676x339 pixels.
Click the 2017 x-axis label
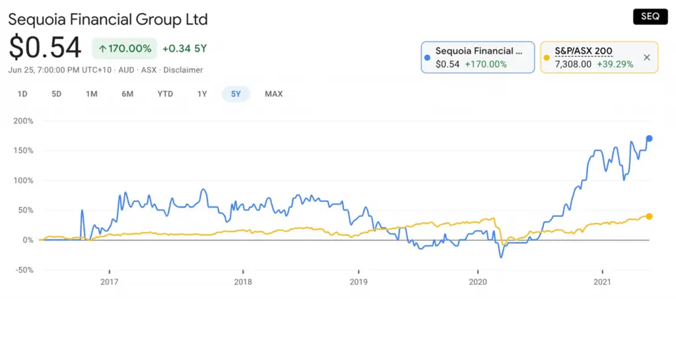click(x=110, y=282)
